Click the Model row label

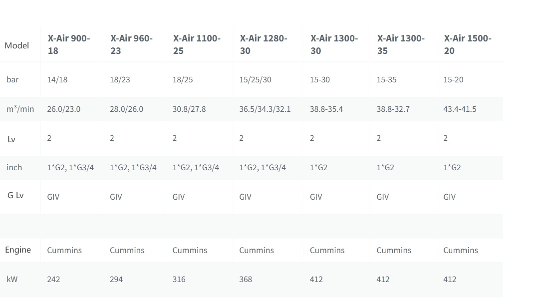click(17, 45)
